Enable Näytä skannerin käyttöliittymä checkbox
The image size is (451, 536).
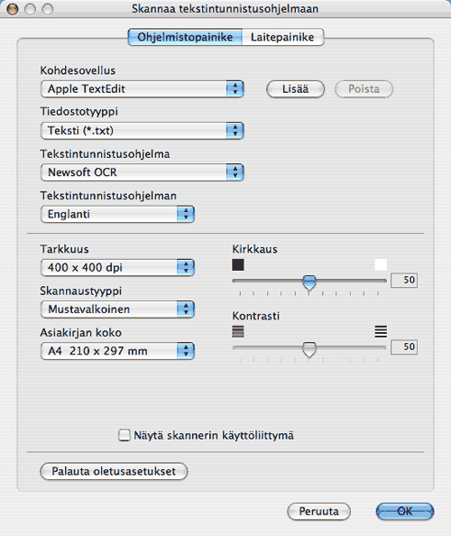tap(124, 435)
